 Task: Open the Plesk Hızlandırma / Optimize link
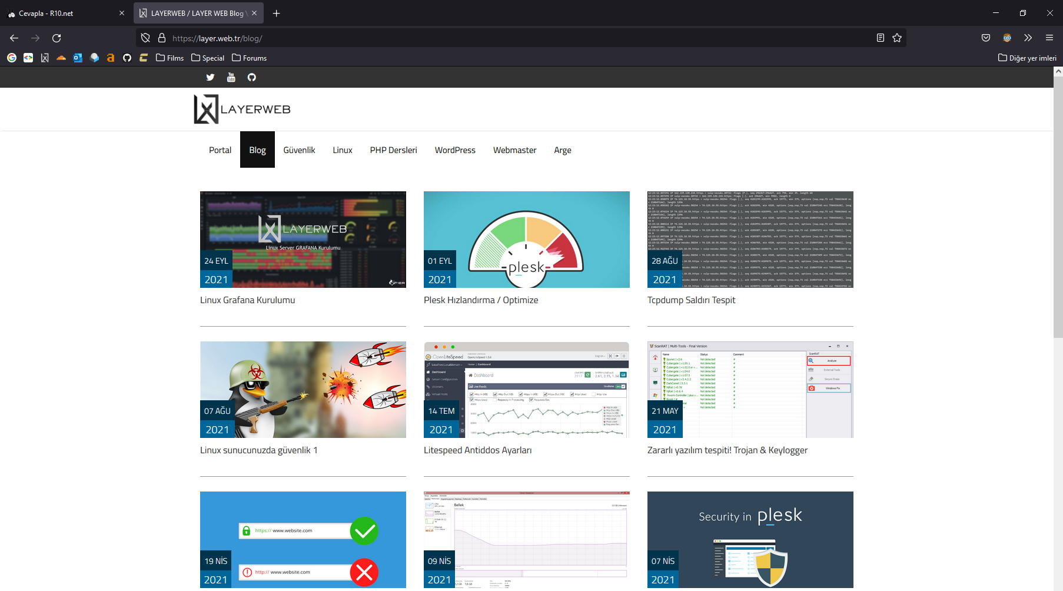481,300
